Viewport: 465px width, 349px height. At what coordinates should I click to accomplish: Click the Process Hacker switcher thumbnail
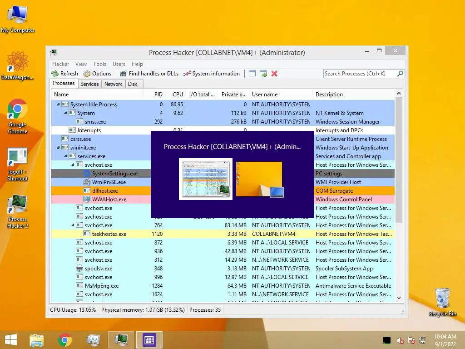[x=206, y=179]
